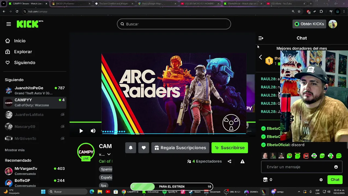Play the stream video
Image resolution: width=348 pixels, height=196 pixels.
[x=81, y=131]
